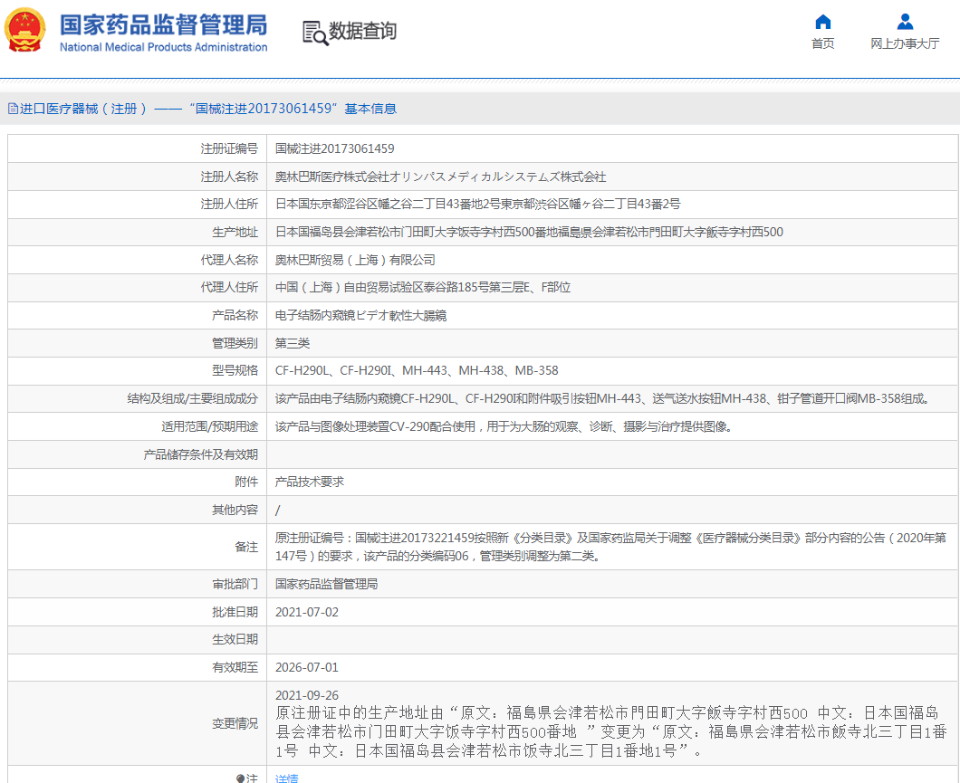This screenshot has width=960, height=783.
Task: Select the value 国械注进20173061459 in 注册证编号 row
Action: (x=335, y=148)
